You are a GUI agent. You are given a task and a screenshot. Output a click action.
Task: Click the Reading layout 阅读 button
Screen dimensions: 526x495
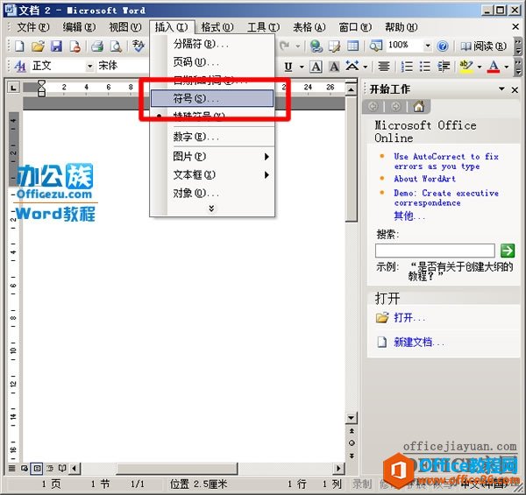click(x=483, y=46)
